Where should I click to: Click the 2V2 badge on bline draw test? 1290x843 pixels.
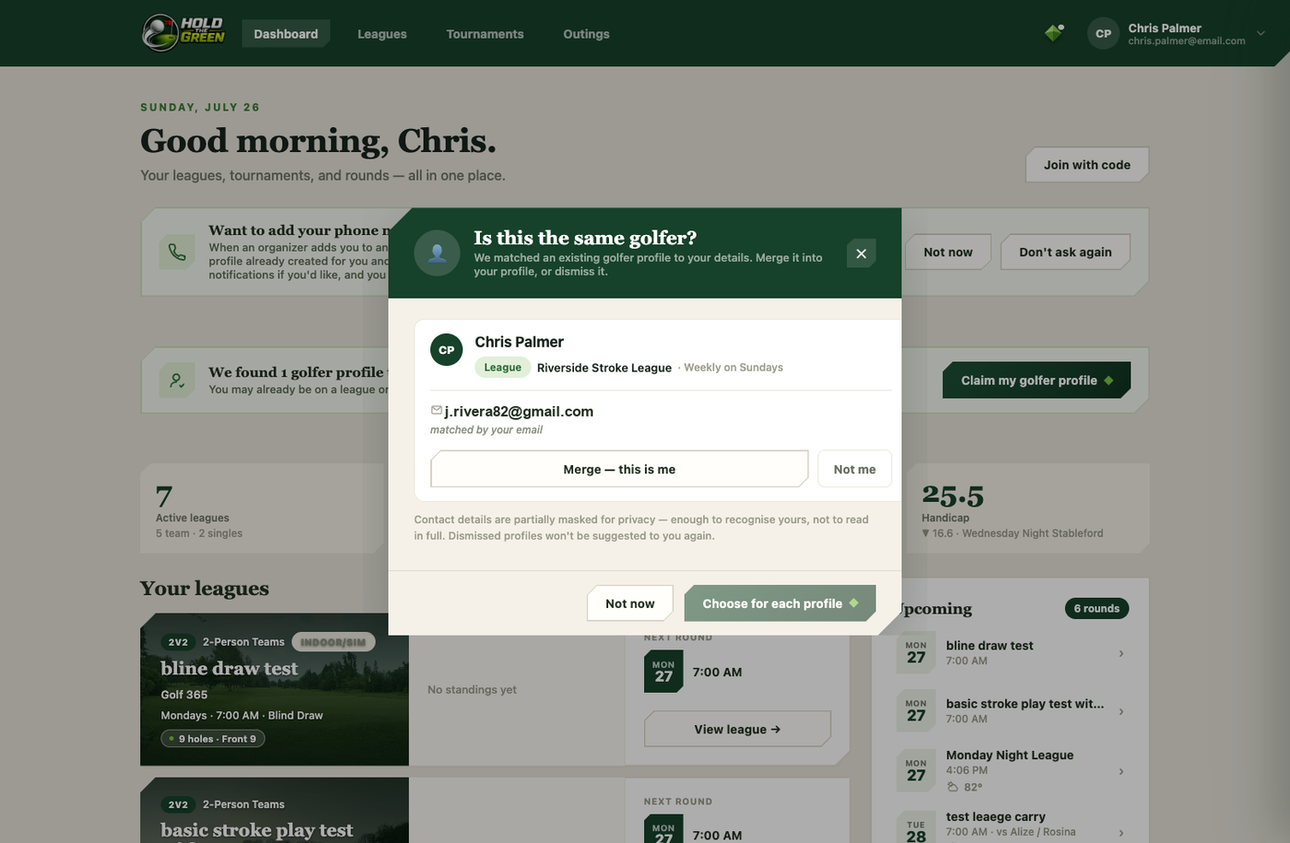tap(178, 642)
